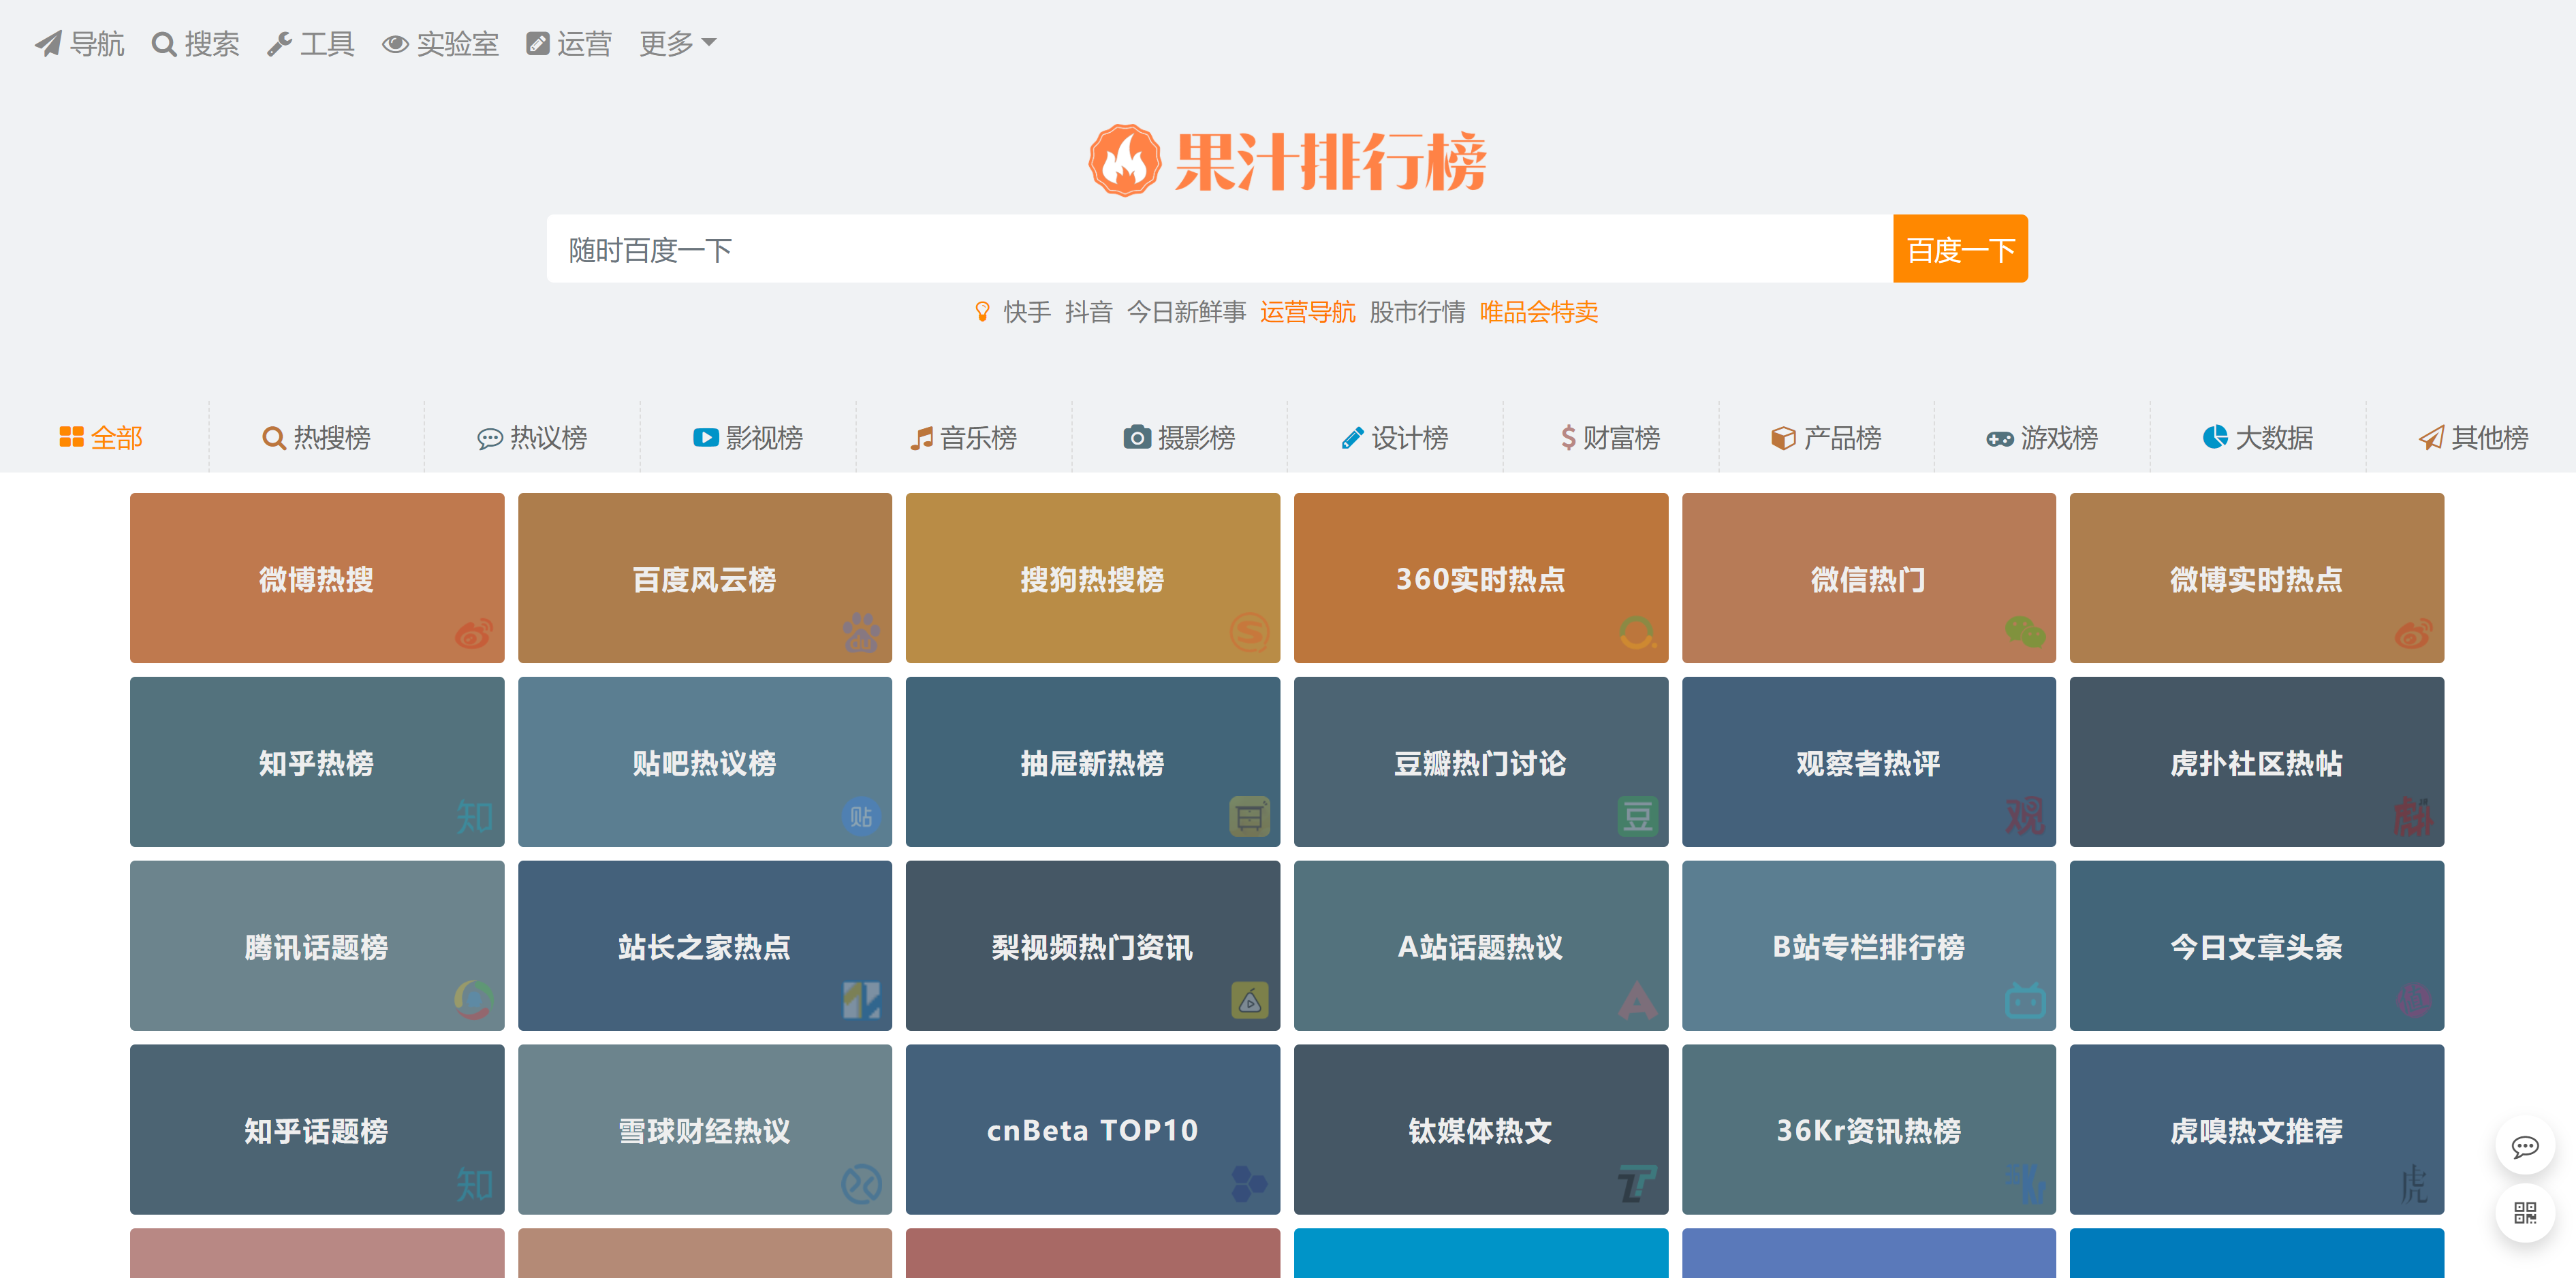Open the 实验室 menu item

pyautogui.click(x=441, y=44)
